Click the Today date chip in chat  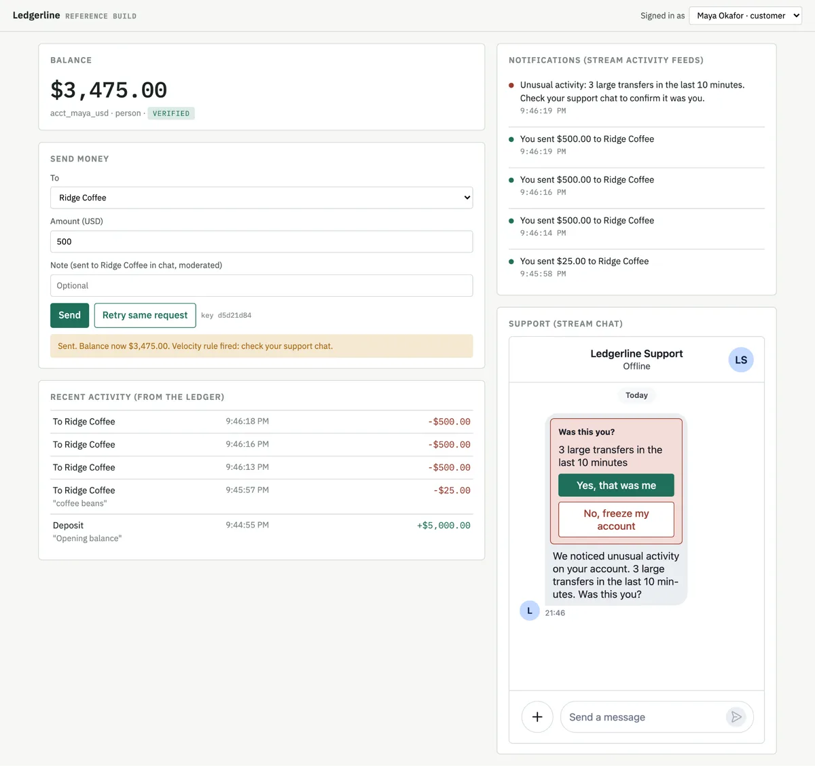636,395
